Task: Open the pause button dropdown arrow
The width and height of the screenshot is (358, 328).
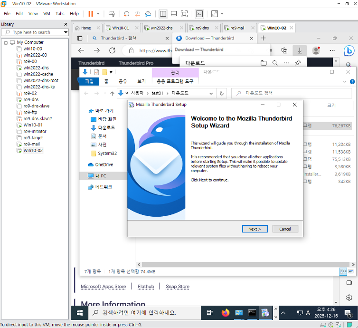Action: click(x=98, y=14)
